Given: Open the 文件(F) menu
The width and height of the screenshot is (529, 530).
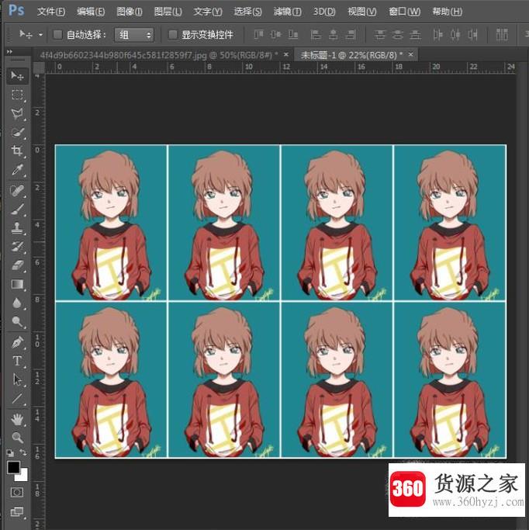Looking at the screenshot, I should [x=51, y=12].
